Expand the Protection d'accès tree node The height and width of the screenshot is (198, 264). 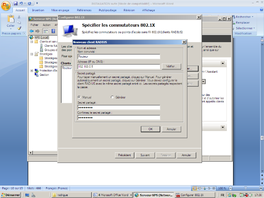coord(32,71)
